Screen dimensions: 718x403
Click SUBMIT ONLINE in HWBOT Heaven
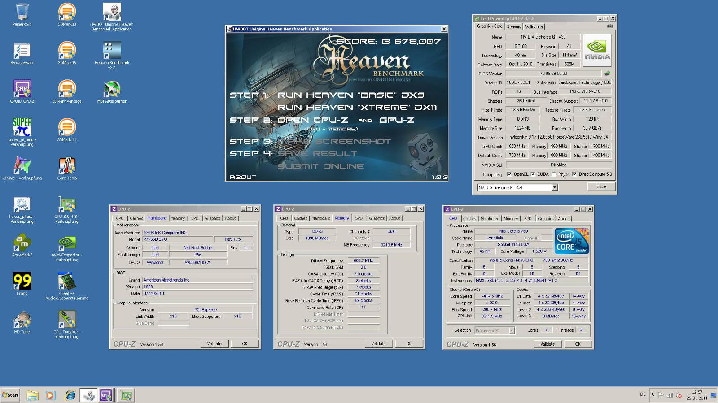320,166
